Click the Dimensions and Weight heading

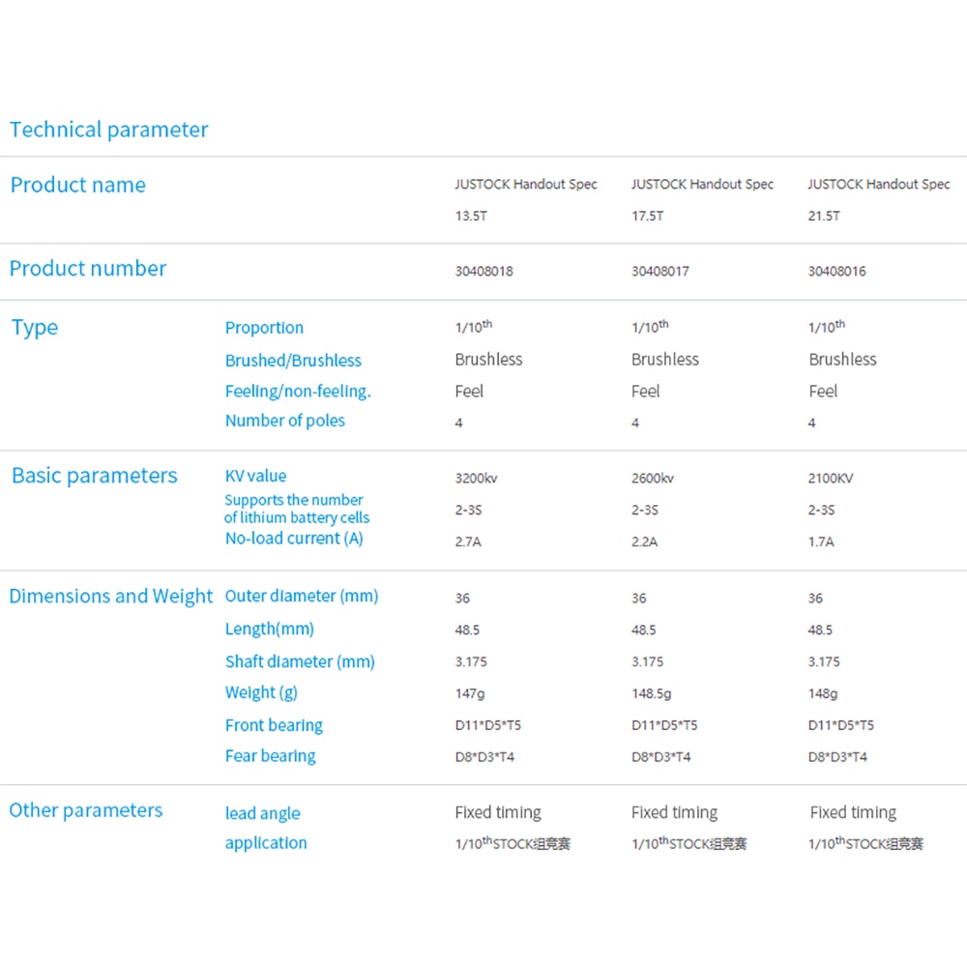click(x=110, y=597)
